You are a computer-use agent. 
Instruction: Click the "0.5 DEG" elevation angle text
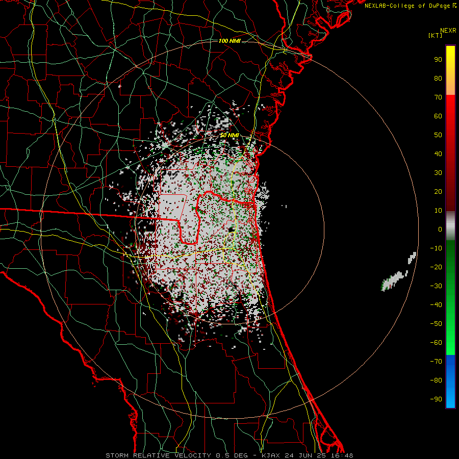pos(232,455)
